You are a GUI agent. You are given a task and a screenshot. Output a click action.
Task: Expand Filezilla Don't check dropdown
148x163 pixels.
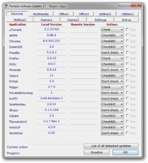(112, 53)
